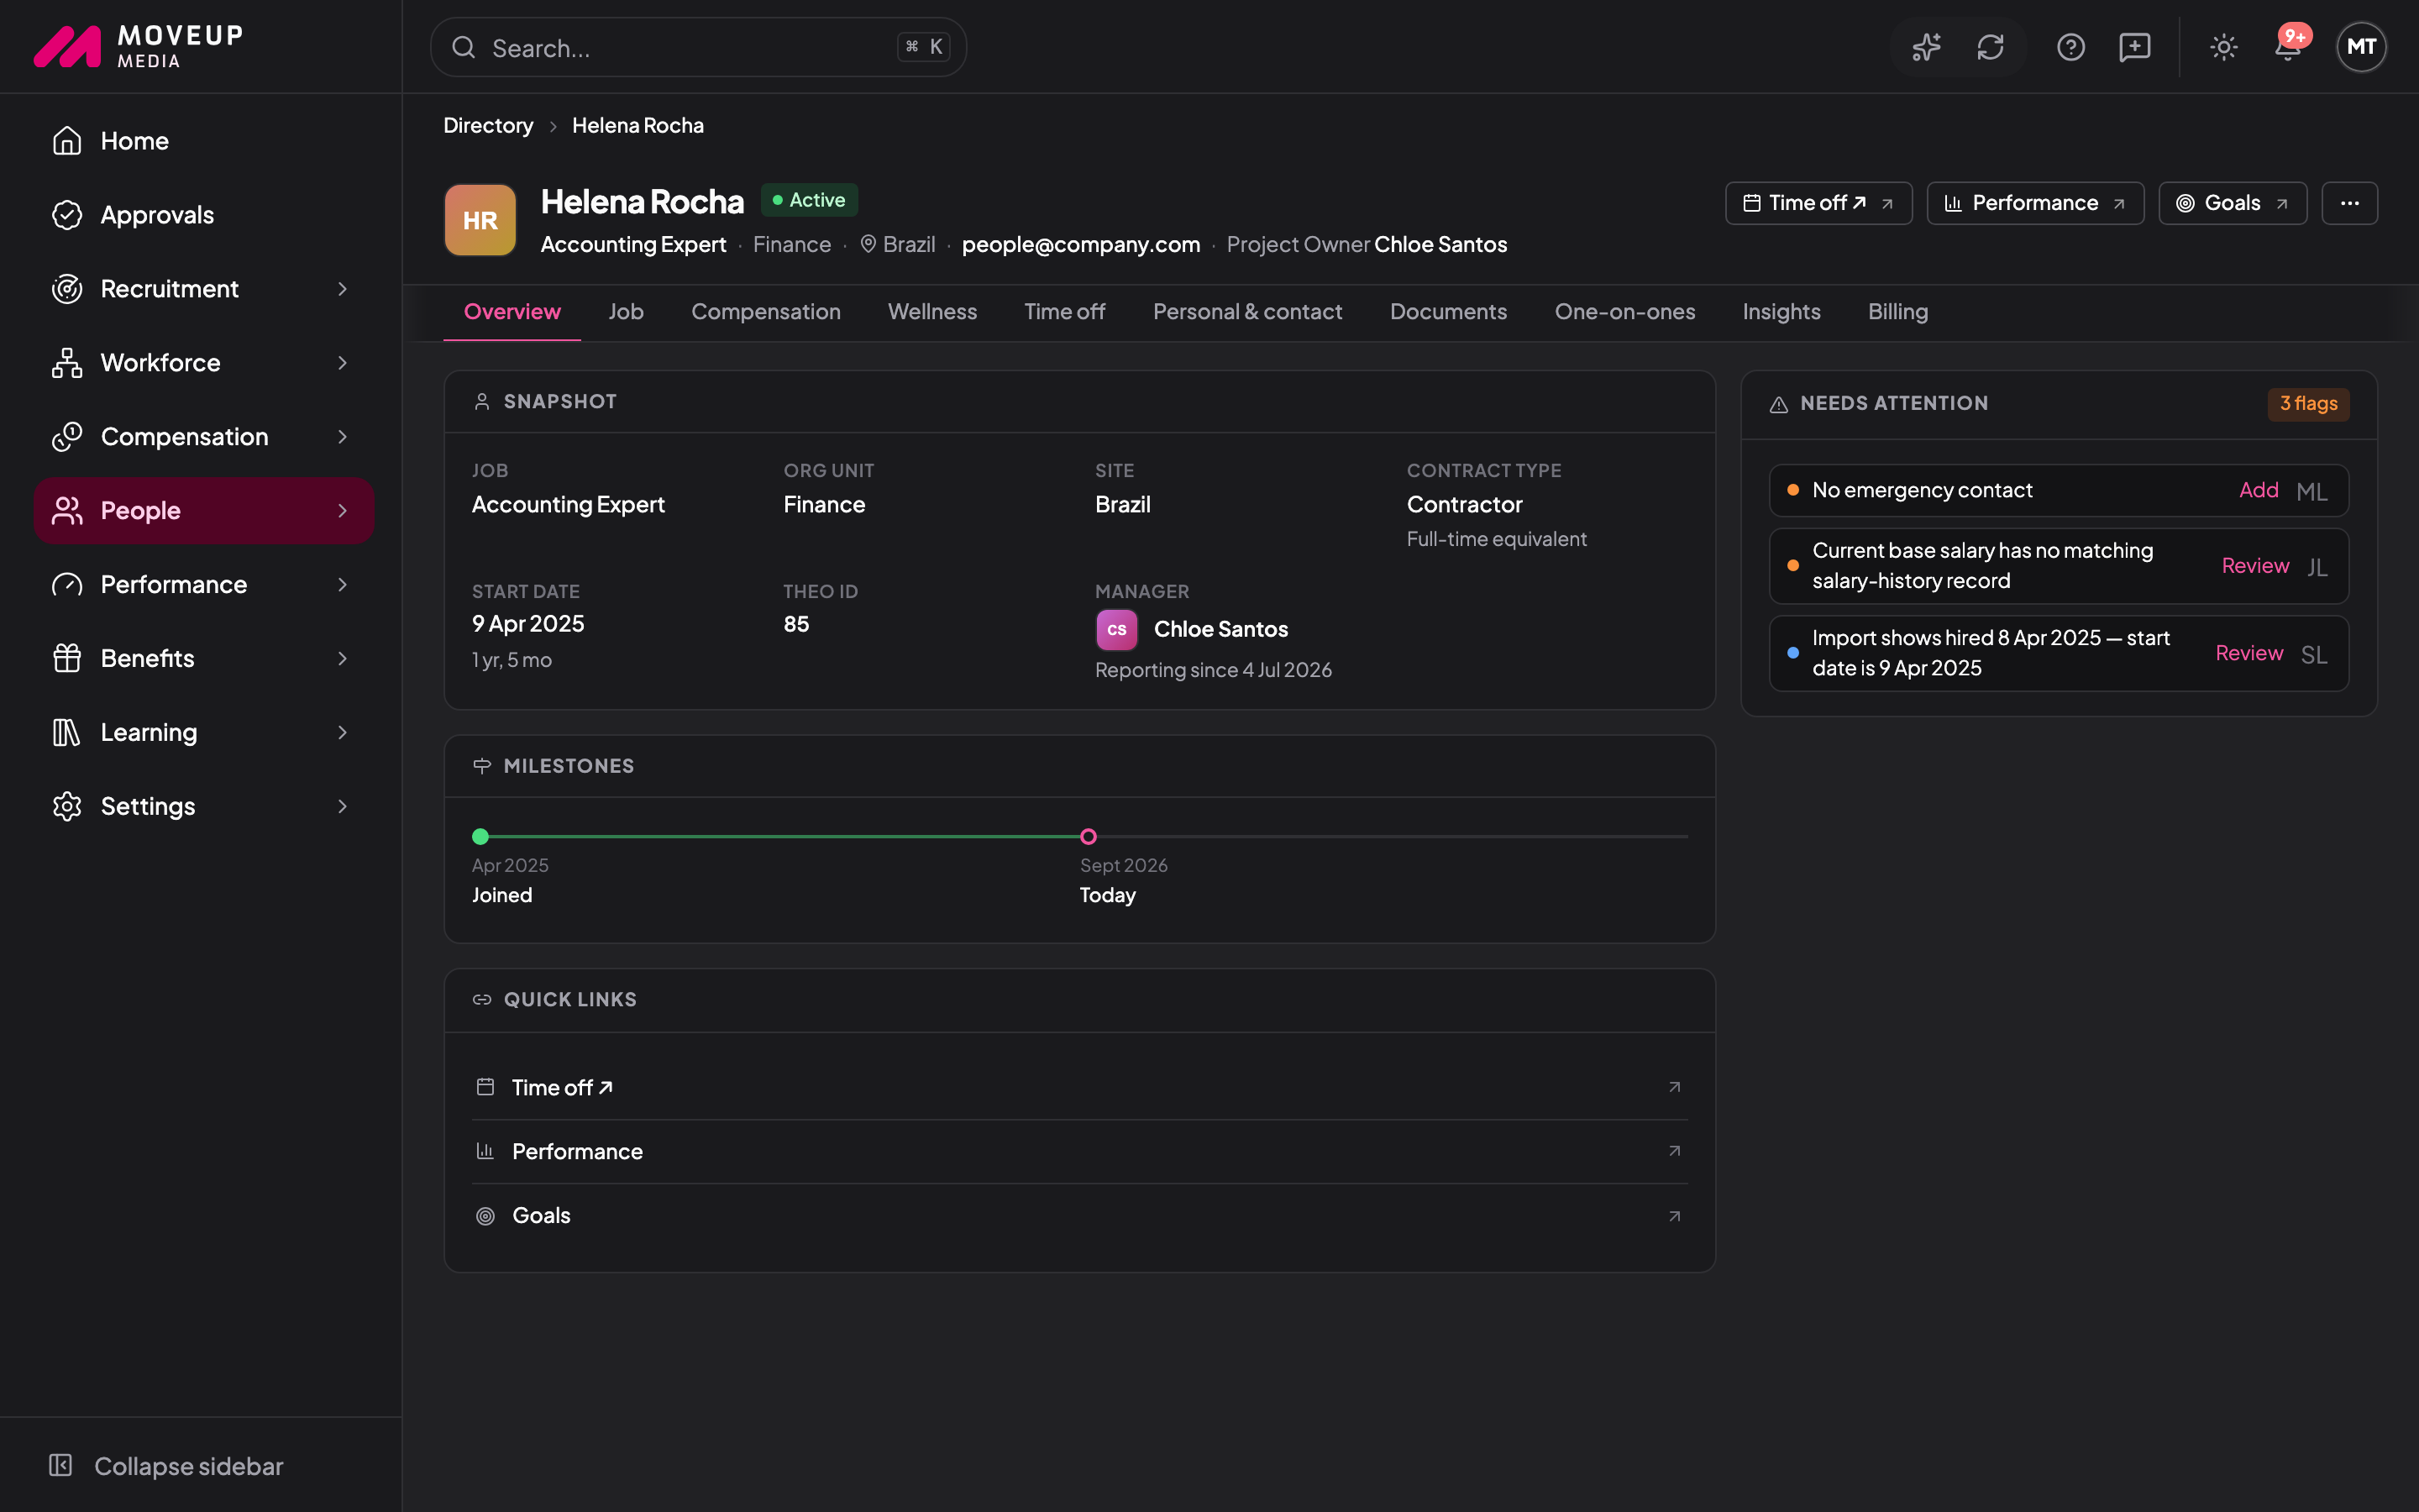This screenshot has width=2419, height=1512.
Task: Click the 3 flags badge
Action: [x=2308, y=404]
